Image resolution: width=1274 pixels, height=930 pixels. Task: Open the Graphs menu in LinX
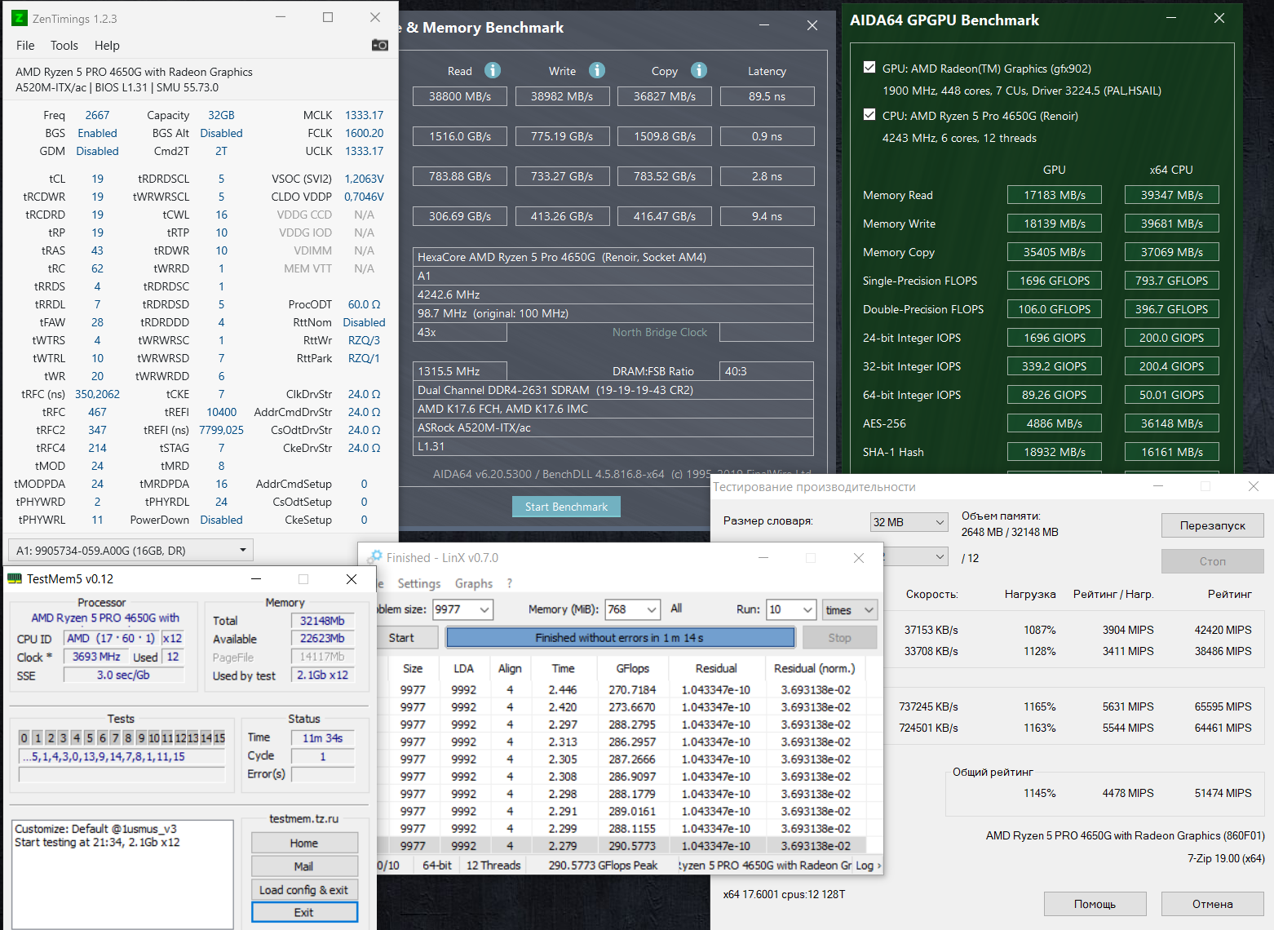[x=474, y=583]
